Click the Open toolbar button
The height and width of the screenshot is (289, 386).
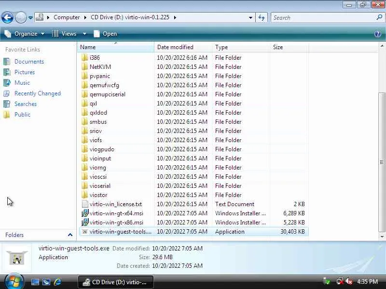click(x=105, y=34)
